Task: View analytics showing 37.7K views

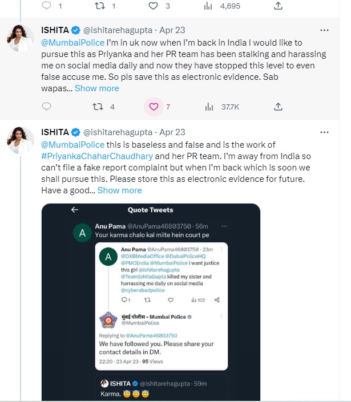Action: 209,107
